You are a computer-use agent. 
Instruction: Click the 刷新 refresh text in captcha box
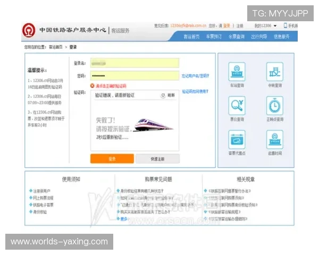pos(171,95)
